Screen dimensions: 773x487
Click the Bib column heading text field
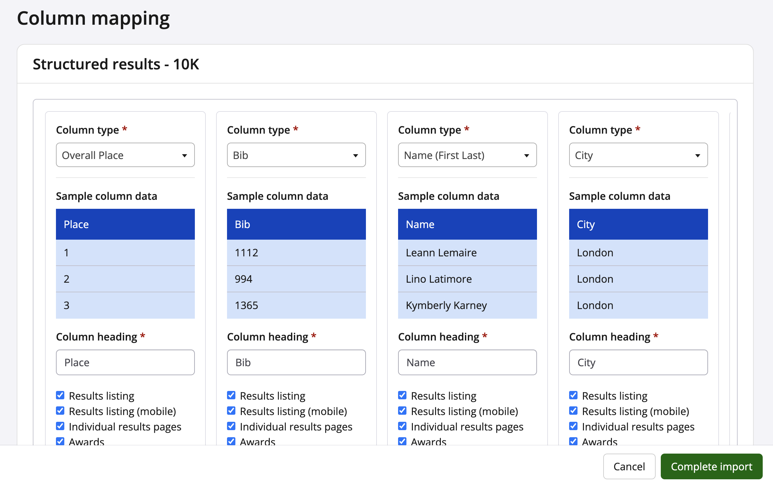pyautogui.click(x=296, y=362)
